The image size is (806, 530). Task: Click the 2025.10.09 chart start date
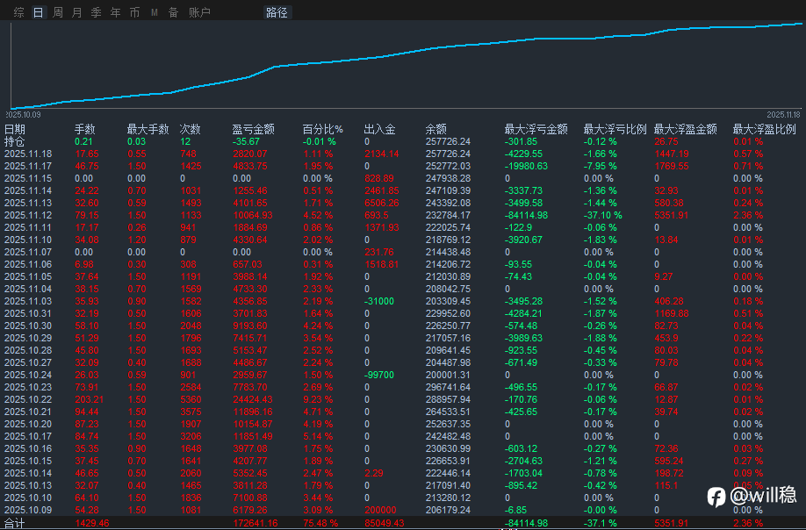pyautogui.click(x=25, y=115)
